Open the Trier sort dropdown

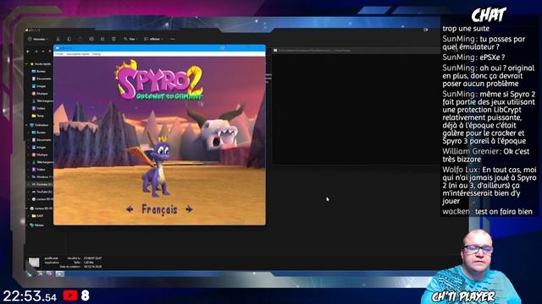point(130,39)
